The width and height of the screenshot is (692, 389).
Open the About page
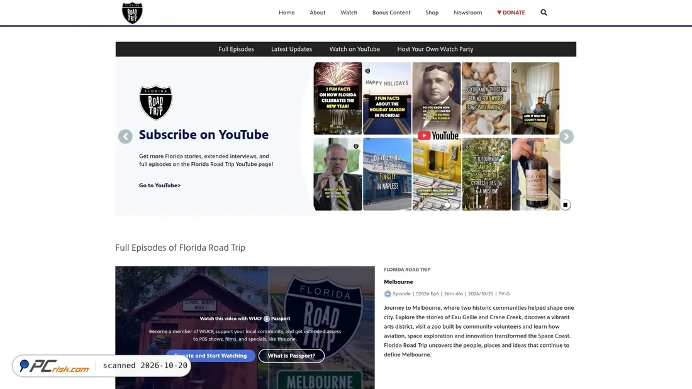click(x=317, y=13)
